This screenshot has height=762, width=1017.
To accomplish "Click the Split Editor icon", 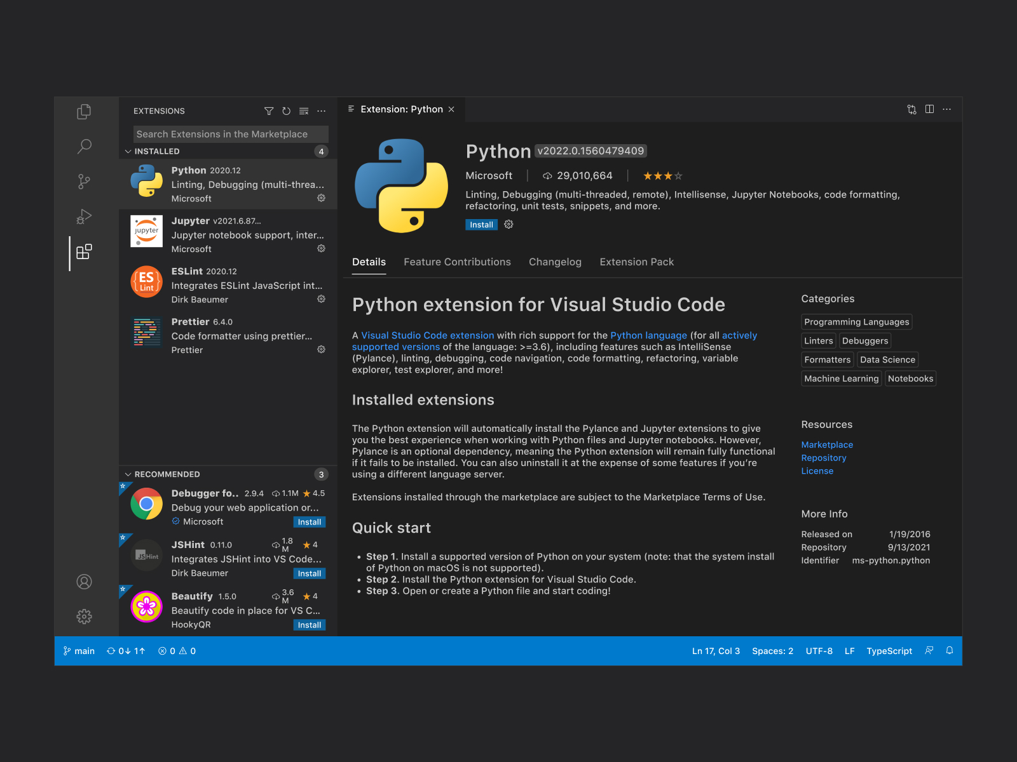I will (929, 109).
